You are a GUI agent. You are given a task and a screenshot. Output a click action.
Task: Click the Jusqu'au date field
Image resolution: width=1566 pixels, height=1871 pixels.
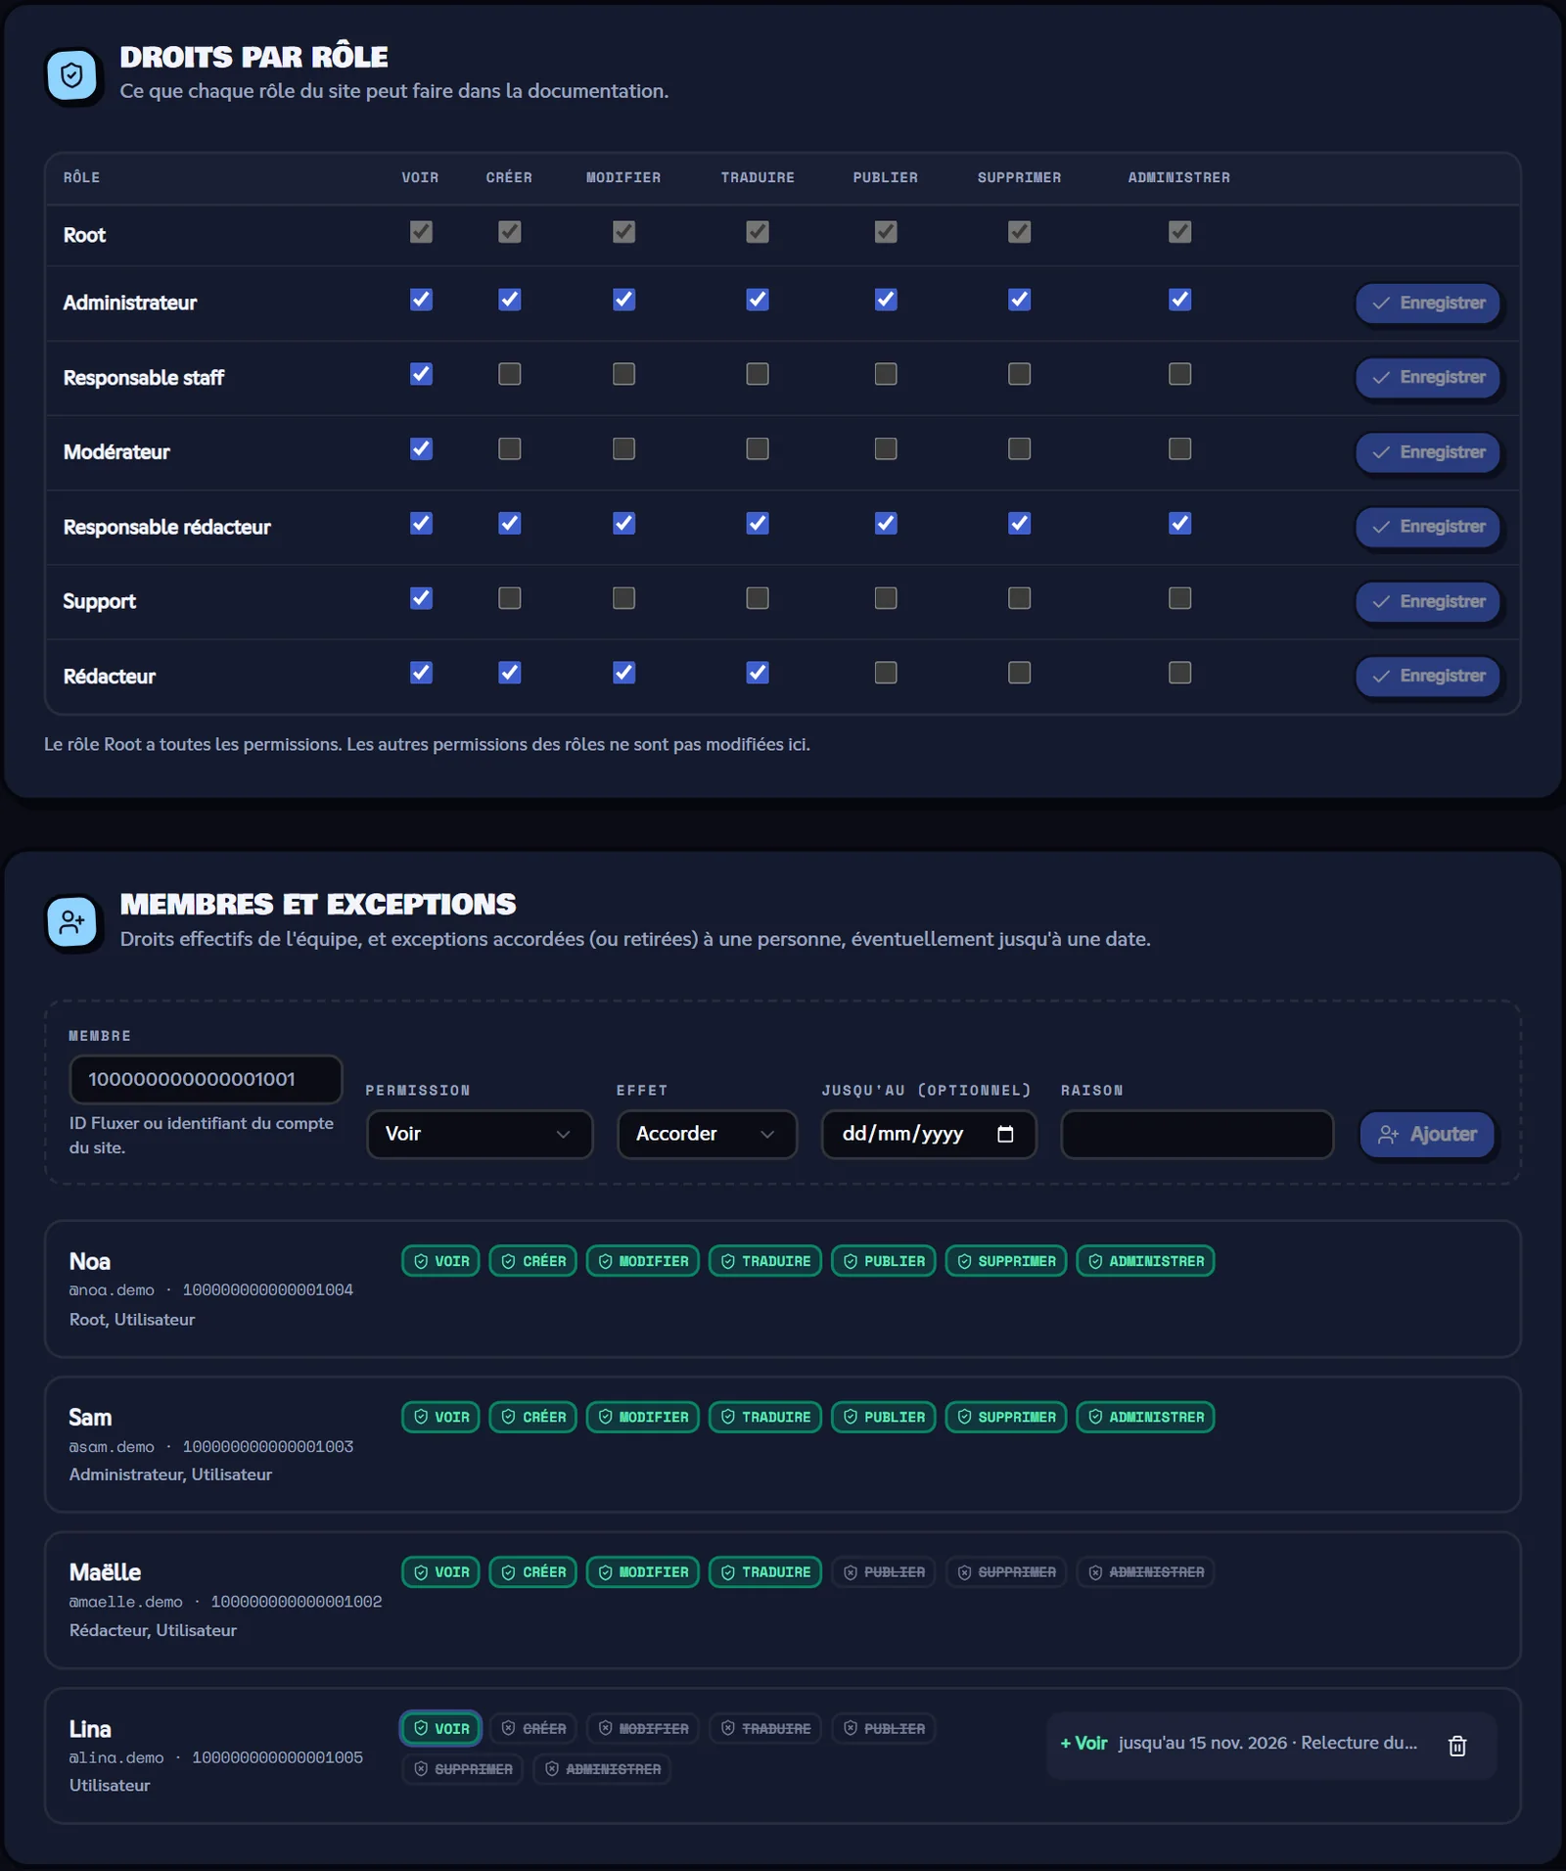pyautogui.click(x=928, y=1134)
